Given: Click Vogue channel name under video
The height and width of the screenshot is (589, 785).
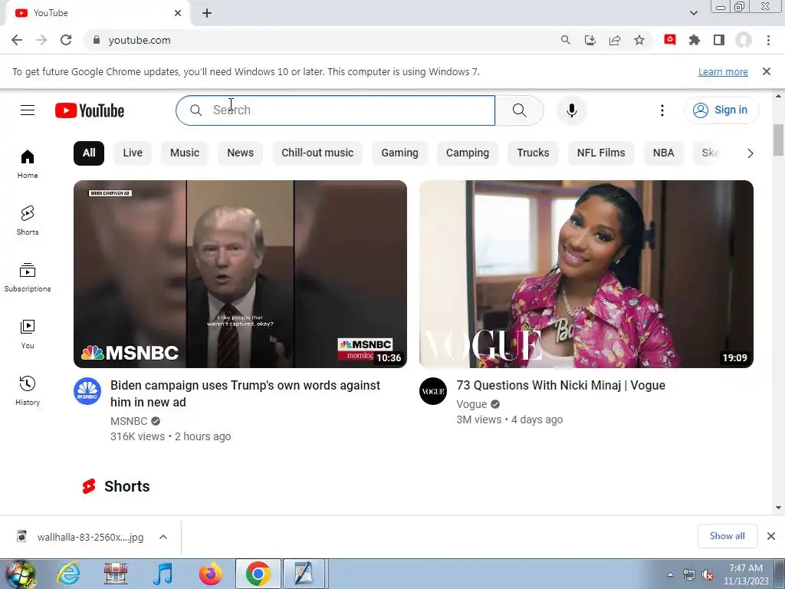Looking at the screenshot, I should tap(471, 404).
